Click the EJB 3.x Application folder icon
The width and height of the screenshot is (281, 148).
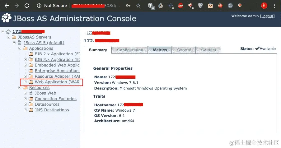click(x=31, y=59)
